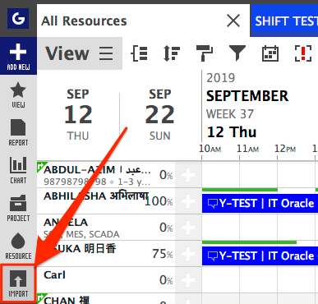This screenshot has width=318, height=304.
Task: Open the View hamburger menu
Action: pyautogui.click(x=80, y=53)
